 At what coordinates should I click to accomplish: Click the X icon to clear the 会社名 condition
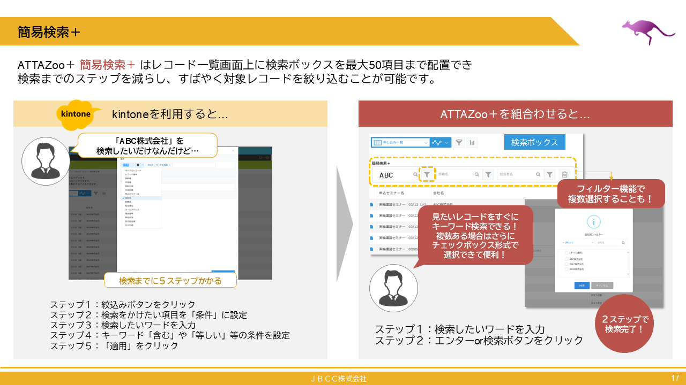coord(138,165)
